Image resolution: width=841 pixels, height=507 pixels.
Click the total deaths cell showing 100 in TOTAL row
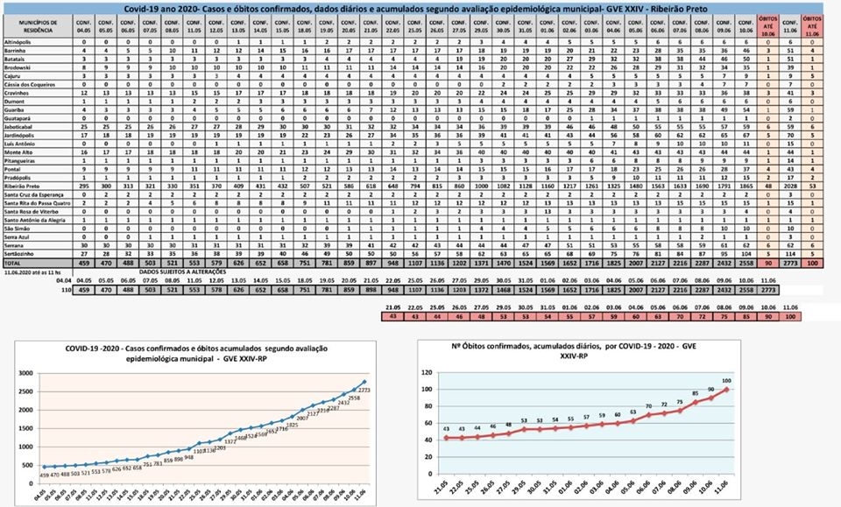[x=812, y=262]
